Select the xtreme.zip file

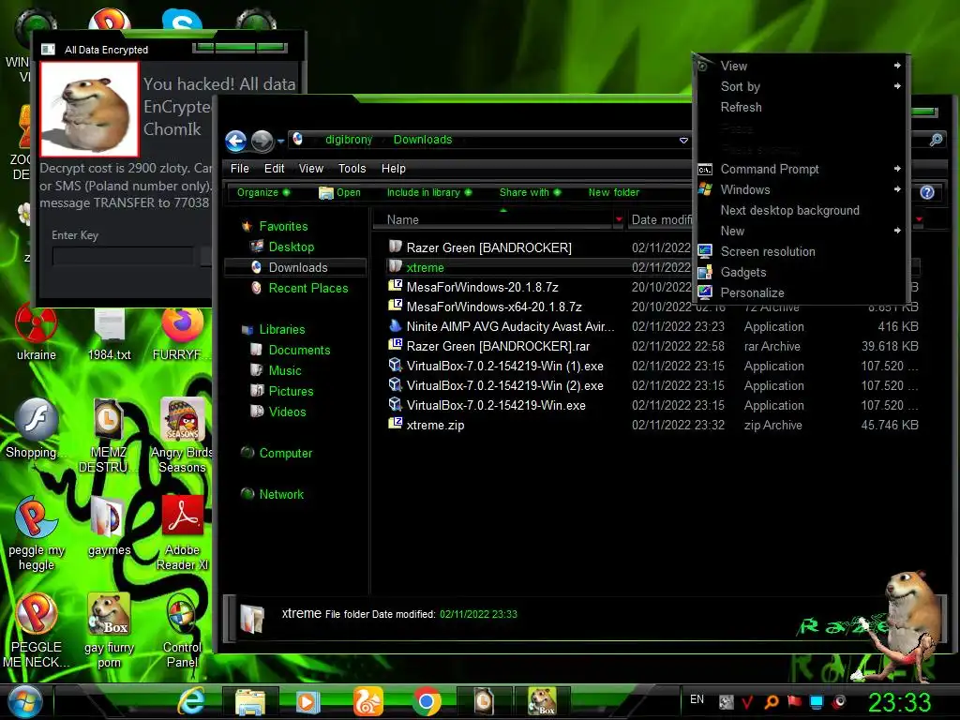coord(435,425)
